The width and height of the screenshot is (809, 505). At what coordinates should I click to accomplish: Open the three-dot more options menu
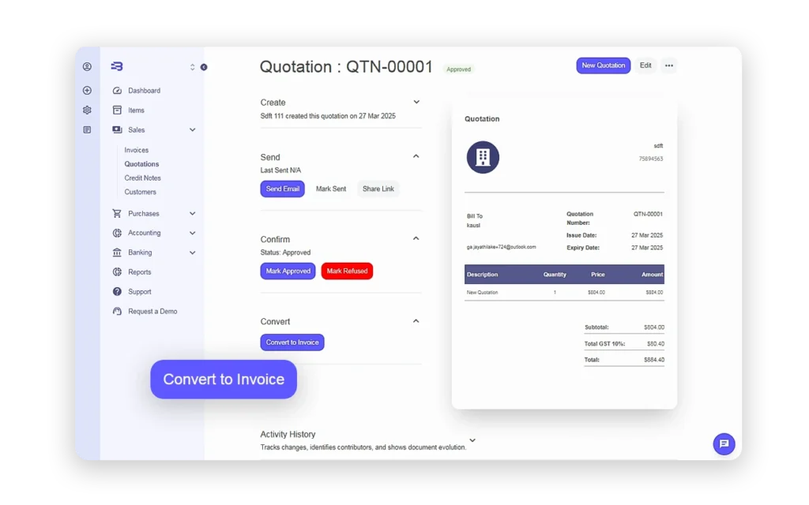coord(668,65)
